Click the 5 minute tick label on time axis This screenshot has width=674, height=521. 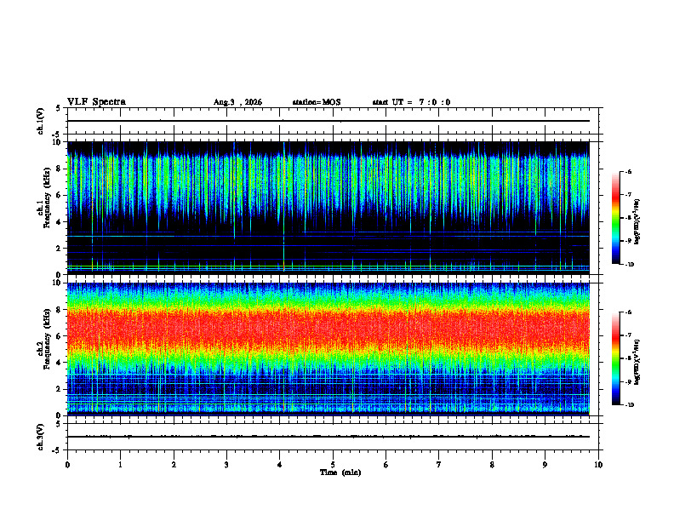333,465
